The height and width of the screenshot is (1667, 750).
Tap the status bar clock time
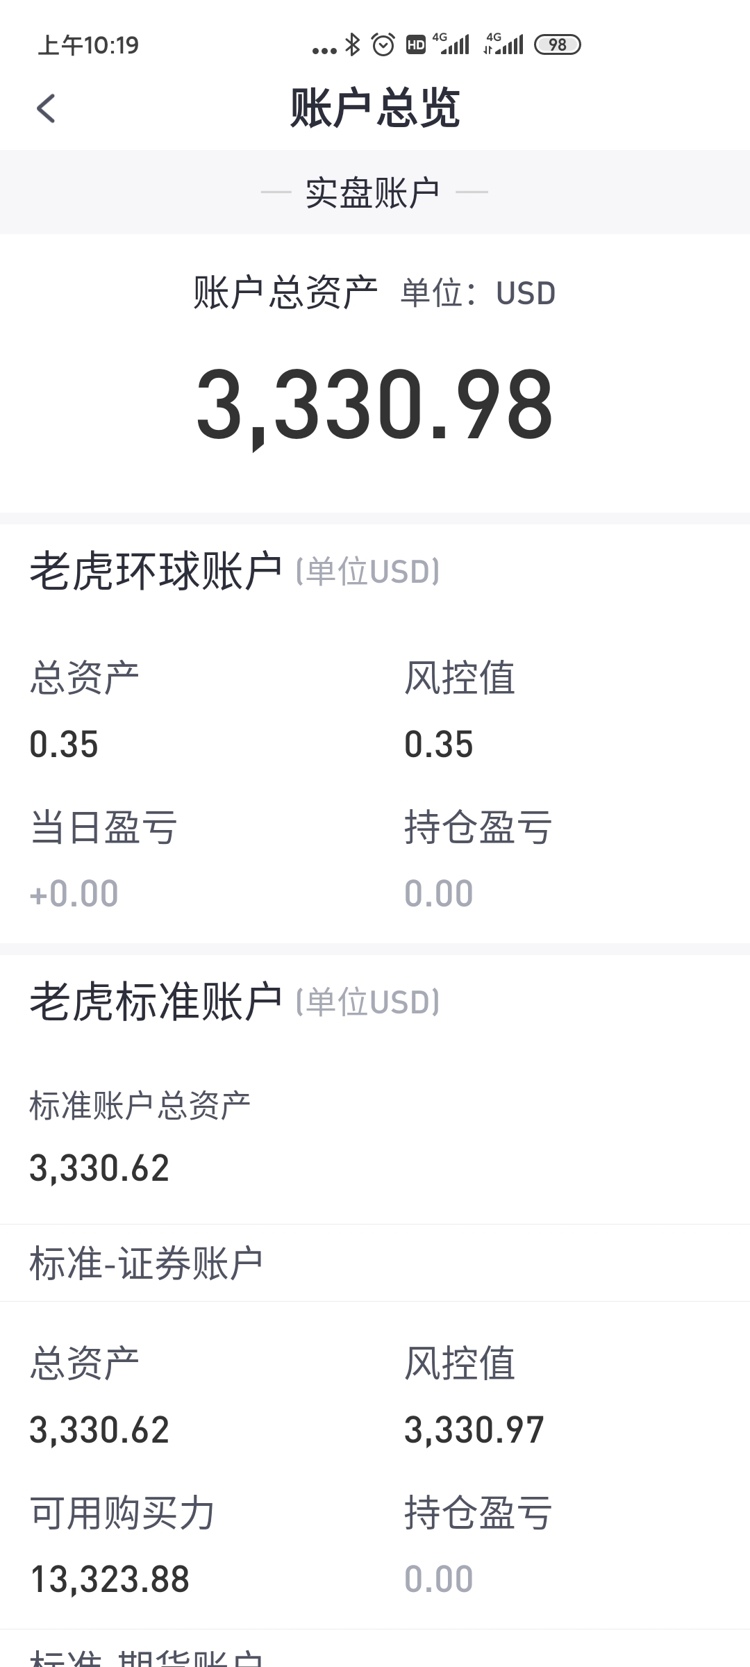(88, 46)
